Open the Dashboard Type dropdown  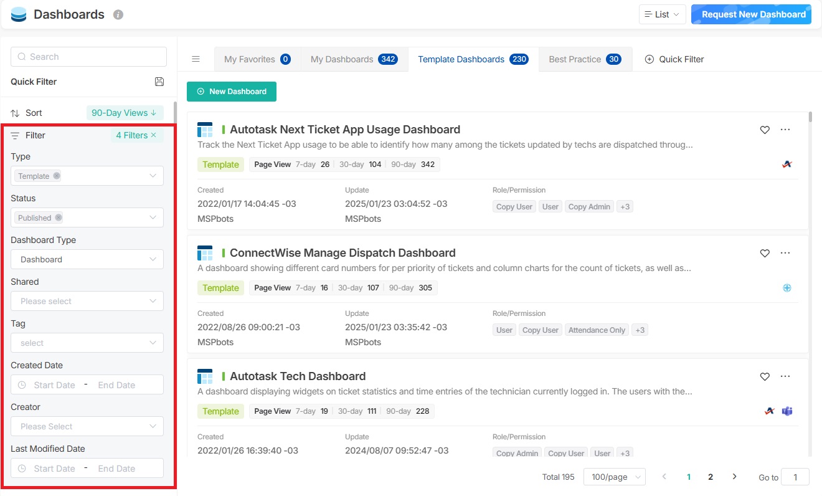pyautogui.click(x=87, y=259)
